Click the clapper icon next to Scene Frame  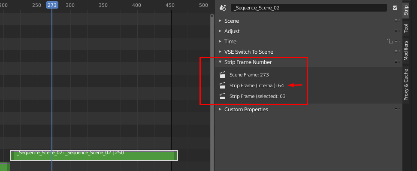click(x=222, y=75)
